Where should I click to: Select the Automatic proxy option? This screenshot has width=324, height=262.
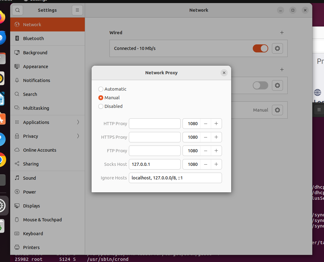click(113, 89)
